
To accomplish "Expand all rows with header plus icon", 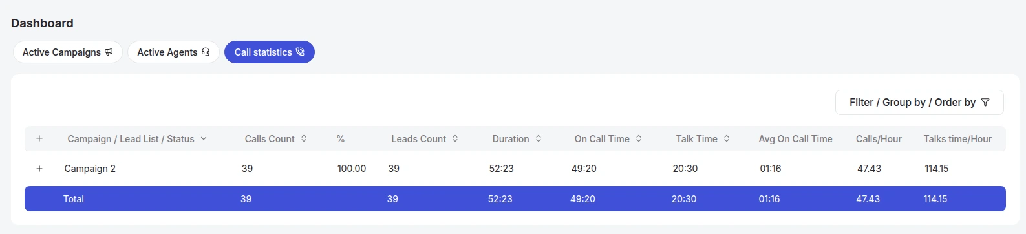I will click(x=39, y=139).
